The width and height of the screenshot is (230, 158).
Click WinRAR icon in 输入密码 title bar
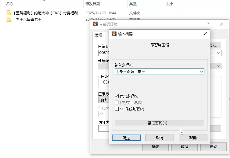coord(114,34)
